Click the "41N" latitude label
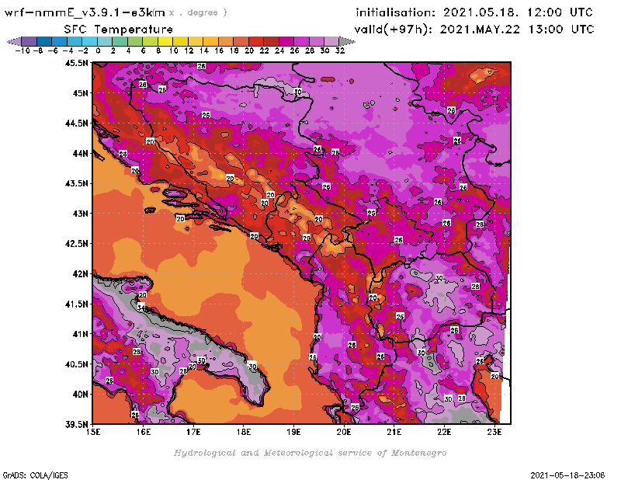The width and height of the screenshot is (621, 480). pos(81,334)
